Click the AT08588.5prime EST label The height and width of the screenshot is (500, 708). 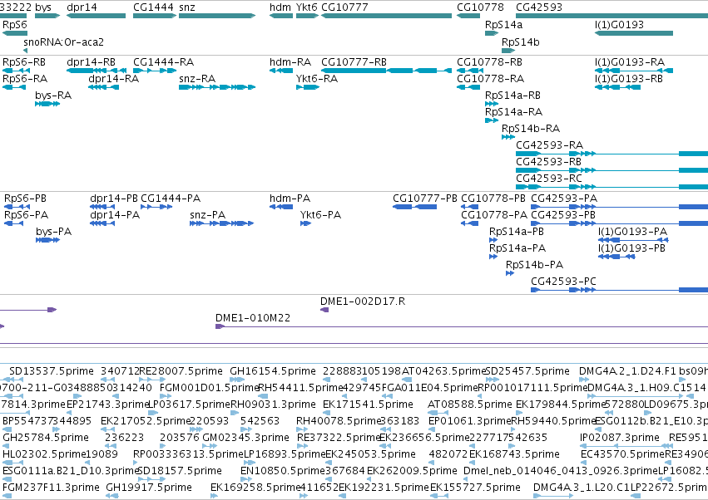point(470,404)
